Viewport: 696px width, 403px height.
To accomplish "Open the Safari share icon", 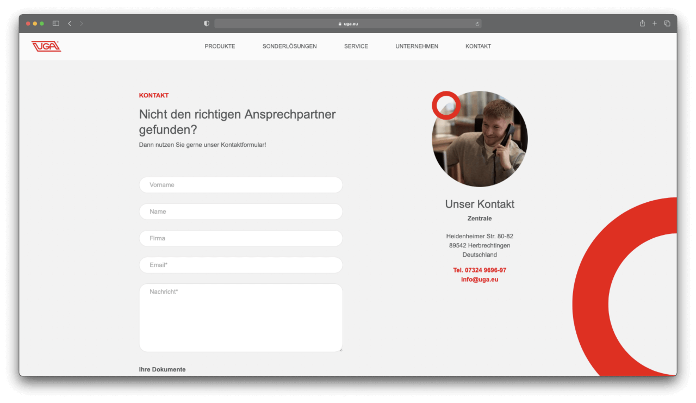I will tap(642, 23).
